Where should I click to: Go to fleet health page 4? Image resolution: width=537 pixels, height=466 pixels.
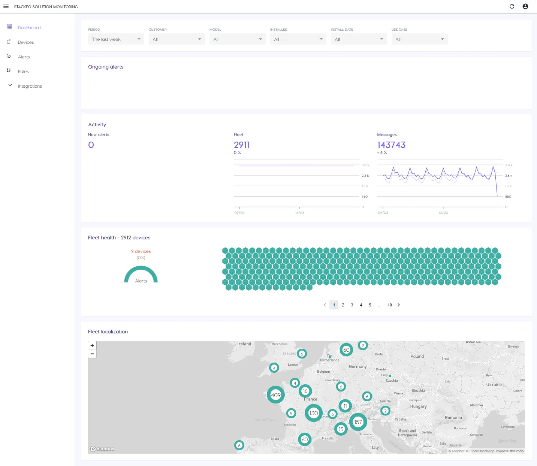361,305
